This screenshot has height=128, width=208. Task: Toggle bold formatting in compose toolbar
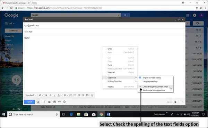[46, 95]
